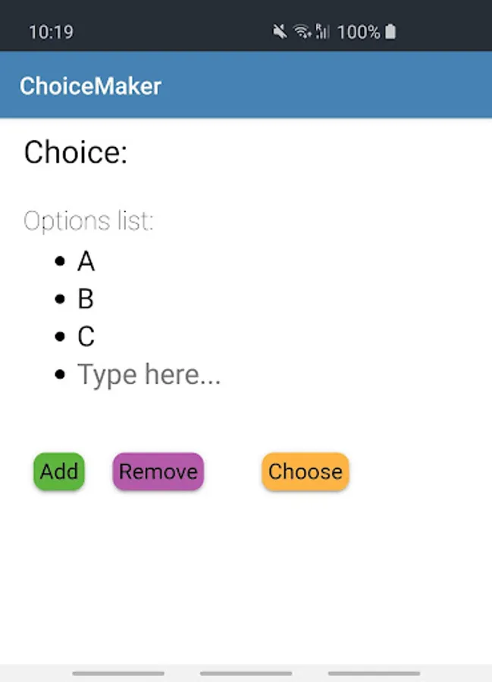This screenshot has width=492, height=682.
Task: Tap the Wi-Fi icon in status bar
Action: (302, 32)
